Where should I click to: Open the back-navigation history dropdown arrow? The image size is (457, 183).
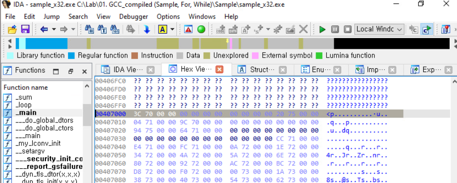tap(54, 29)
